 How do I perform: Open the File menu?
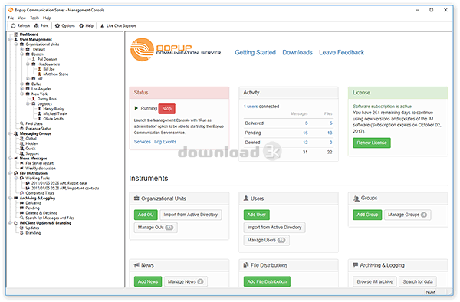[x=11, y=18]
